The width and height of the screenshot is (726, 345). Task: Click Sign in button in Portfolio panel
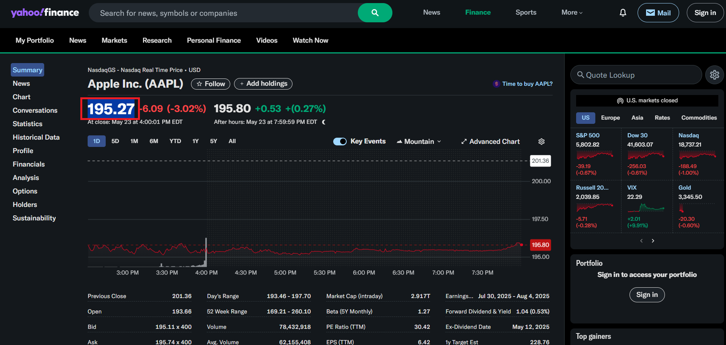click(647, 295)
